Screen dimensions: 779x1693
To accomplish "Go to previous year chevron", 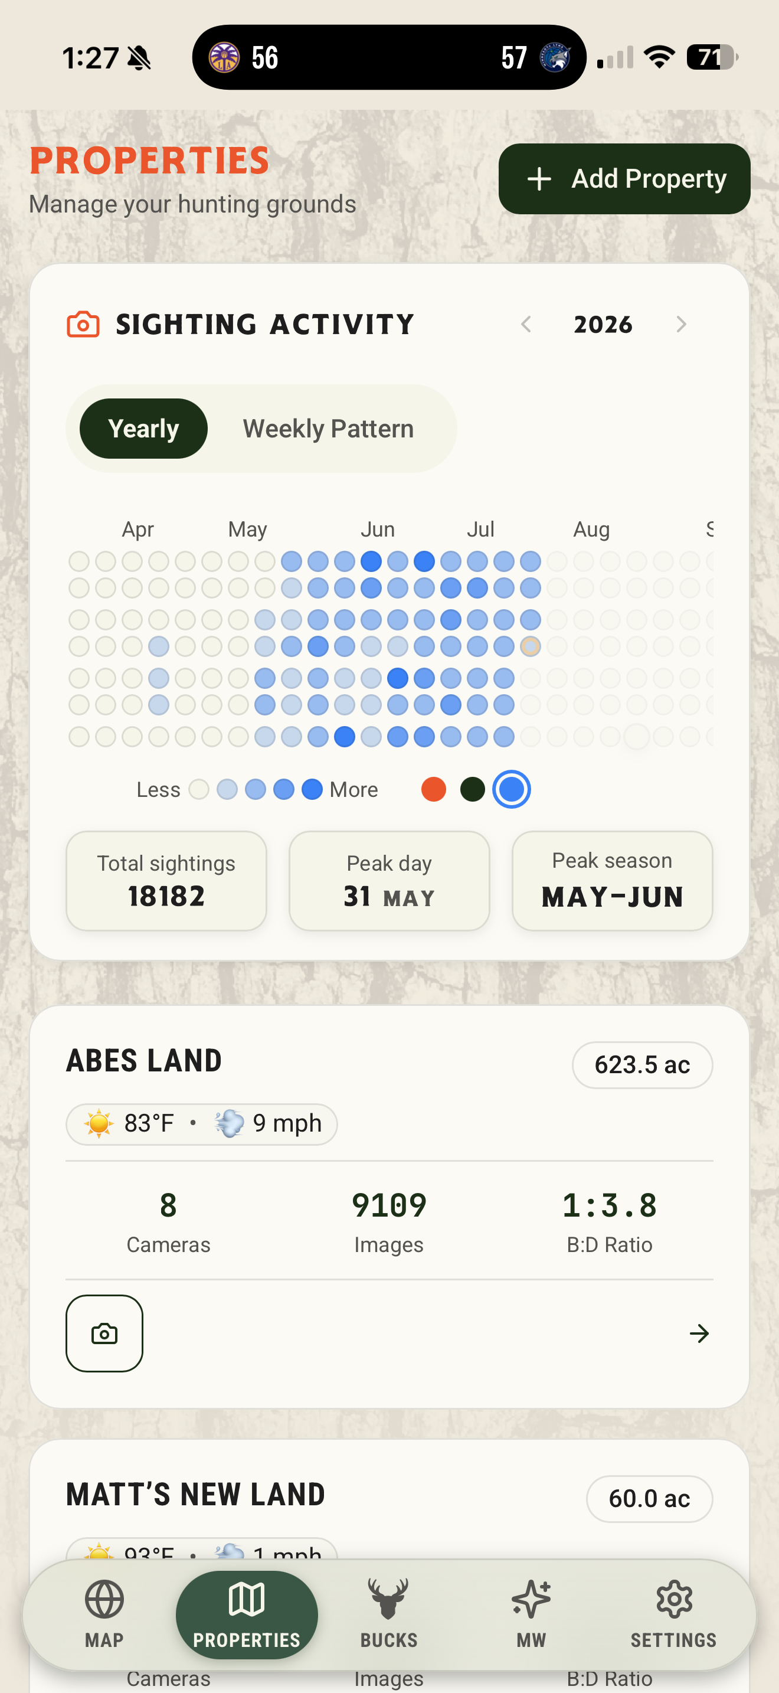I will tap(525, 324).
